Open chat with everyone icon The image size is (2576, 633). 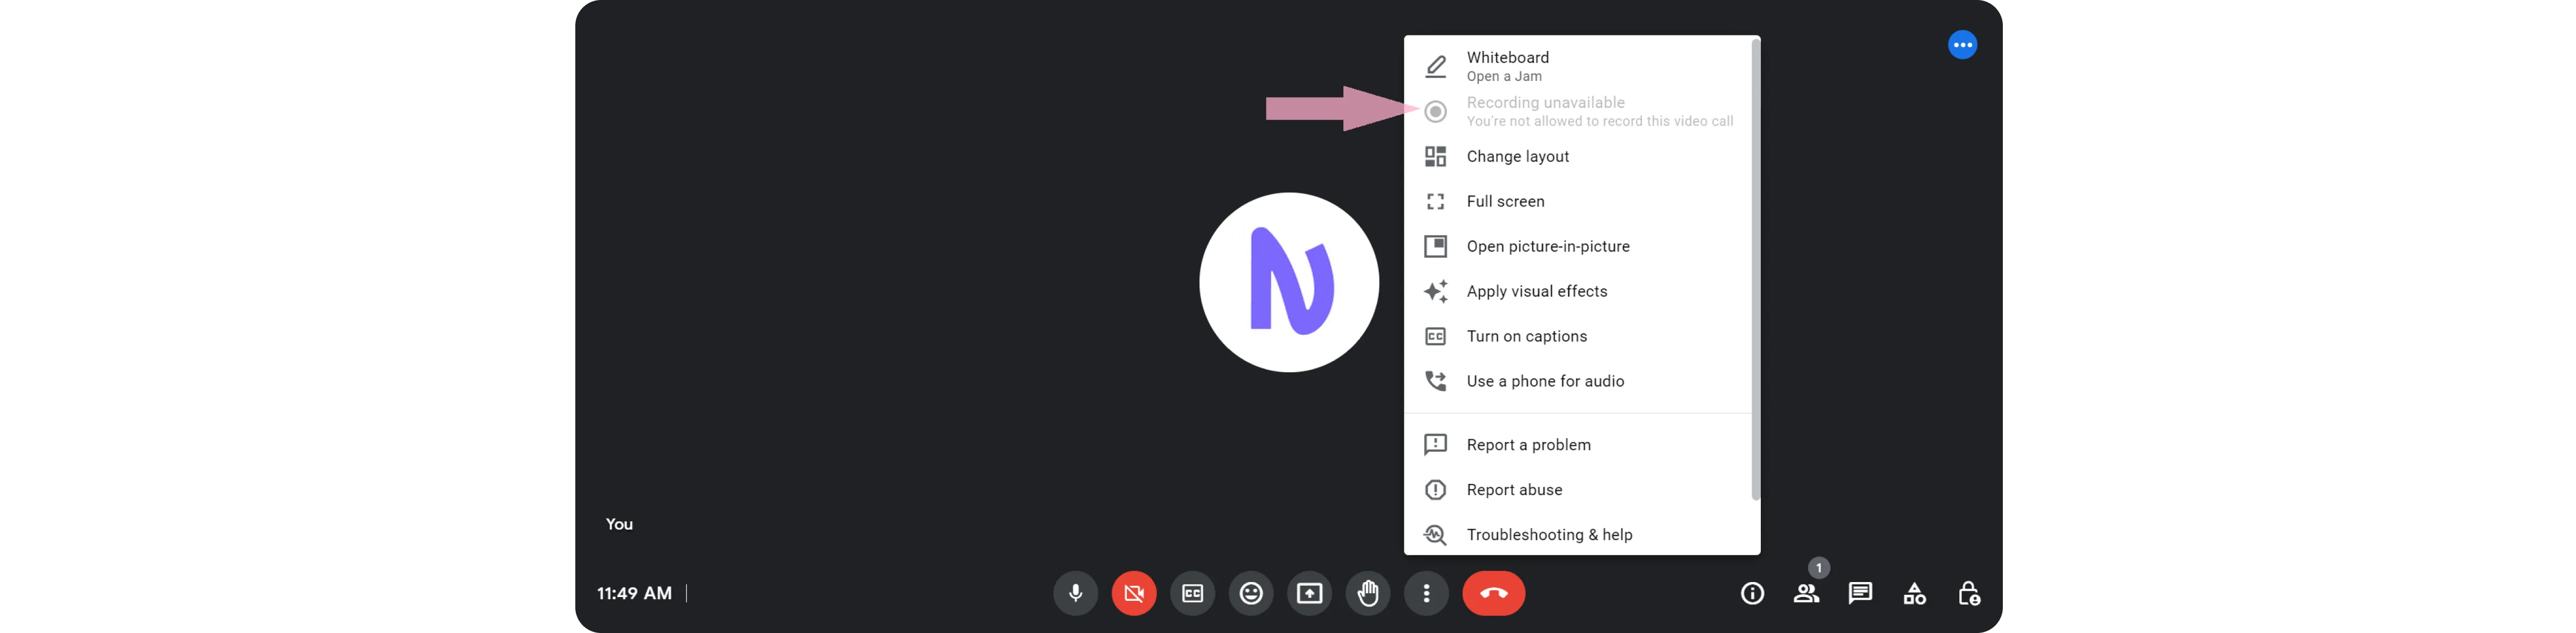pyautogui.click(x=1860, y=593)
